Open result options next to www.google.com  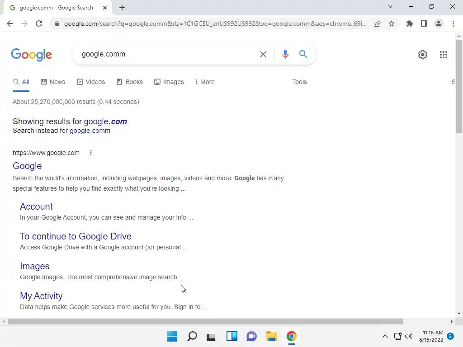[x=91, y=153]
